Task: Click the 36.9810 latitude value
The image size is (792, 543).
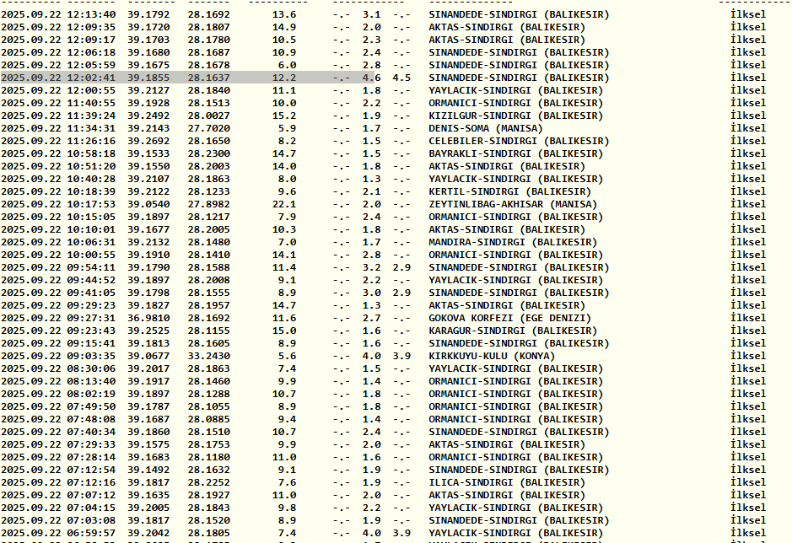Action: pyautogui.click(x=148, y=318)
